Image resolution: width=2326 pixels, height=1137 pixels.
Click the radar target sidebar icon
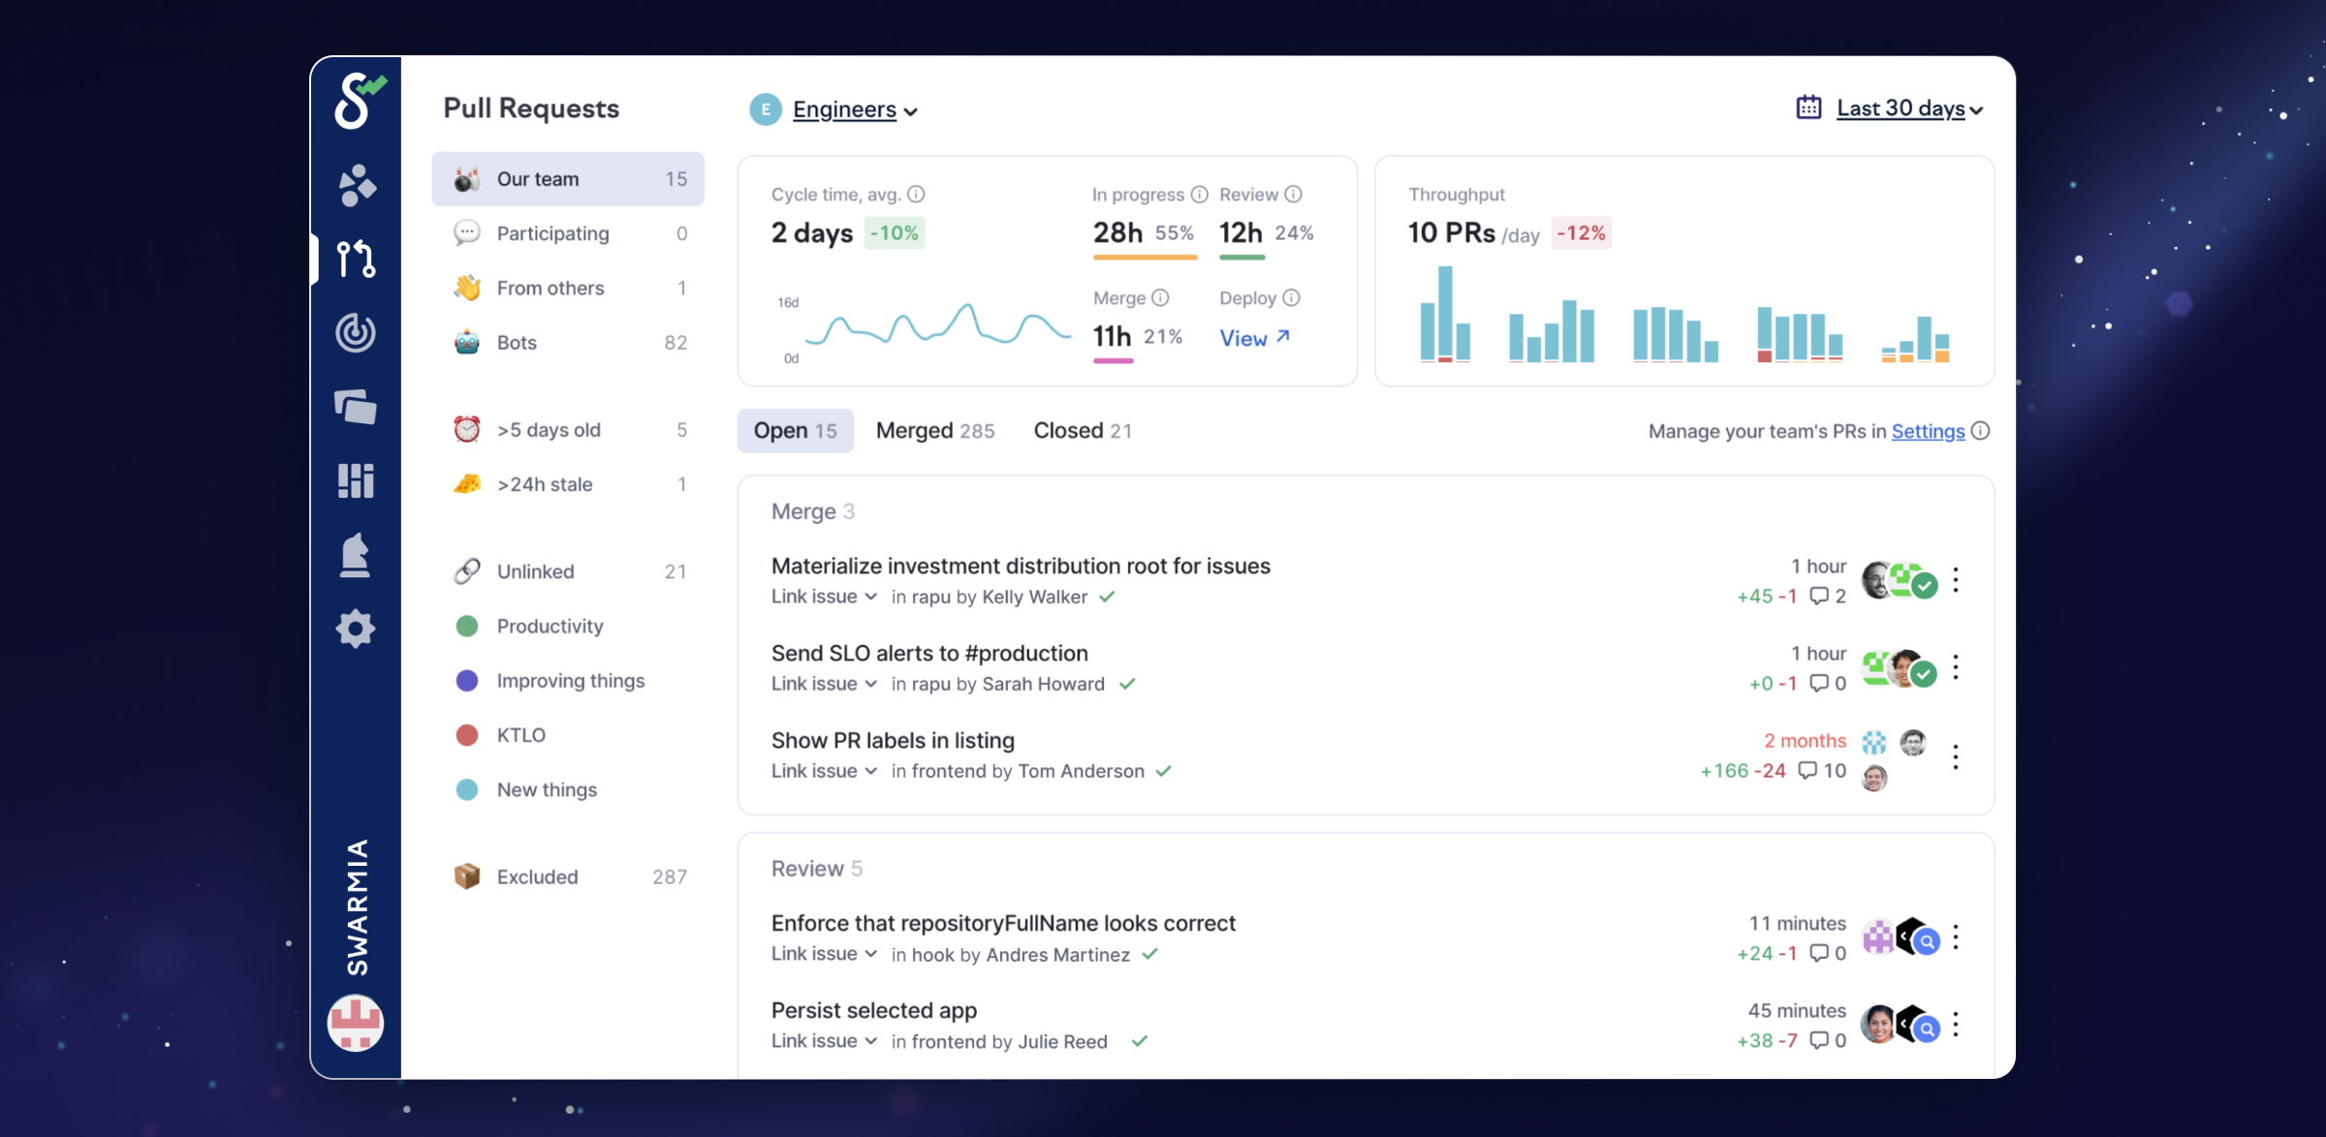pyautogui.click(x=356, y=333)
